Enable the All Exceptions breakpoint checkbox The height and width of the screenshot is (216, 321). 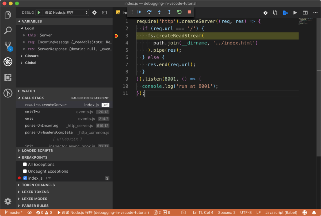[25, 164]
